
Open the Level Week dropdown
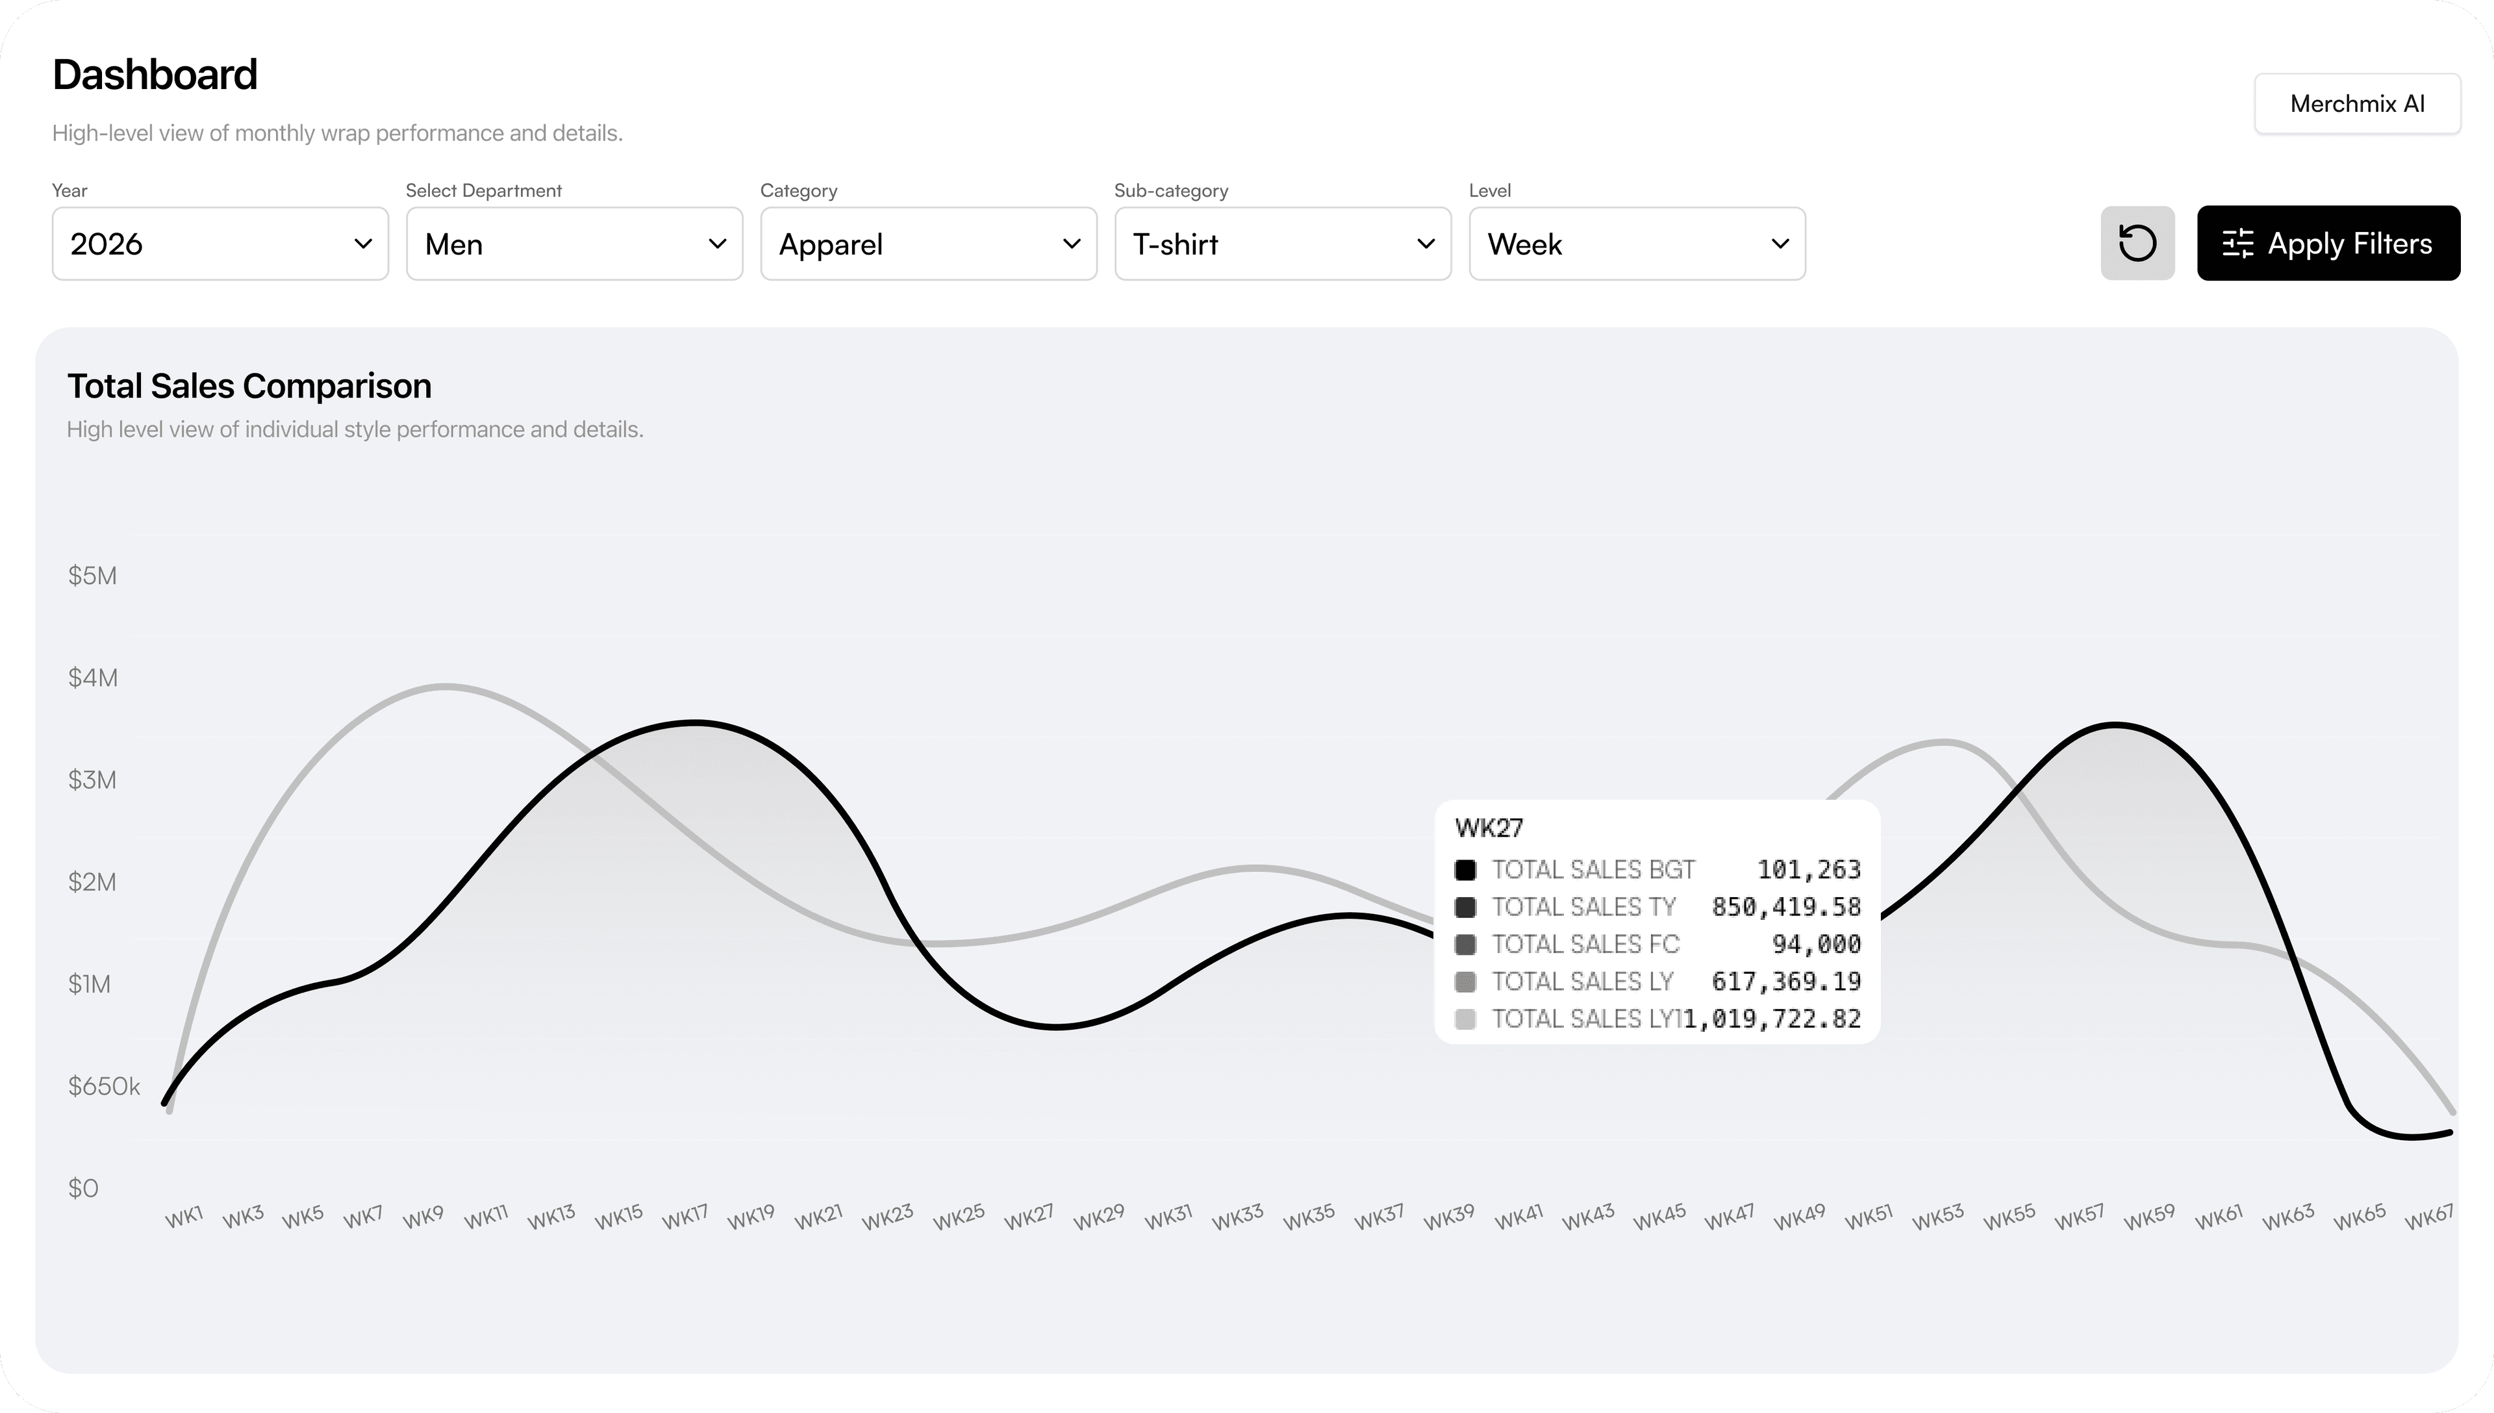pos(1637,244)
